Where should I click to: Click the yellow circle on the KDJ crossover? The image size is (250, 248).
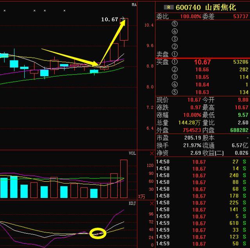tap(98, 234)
